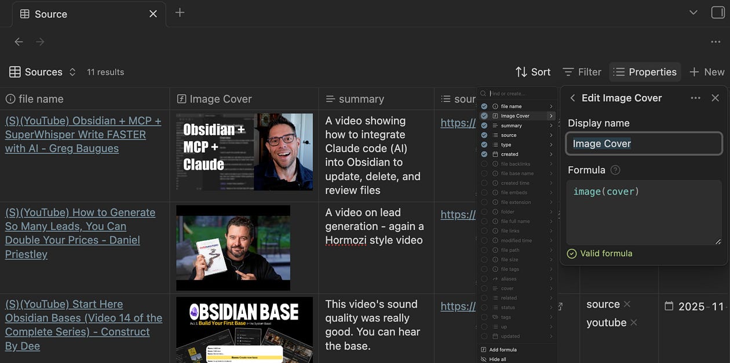Uncheck the created property checkbox
The height and width of the screenshot is (363, 730).
(x=484, y=154)
